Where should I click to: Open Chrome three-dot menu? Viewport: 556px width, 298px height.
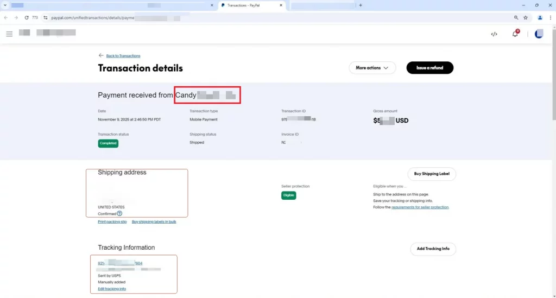click(x=551, y=17)
